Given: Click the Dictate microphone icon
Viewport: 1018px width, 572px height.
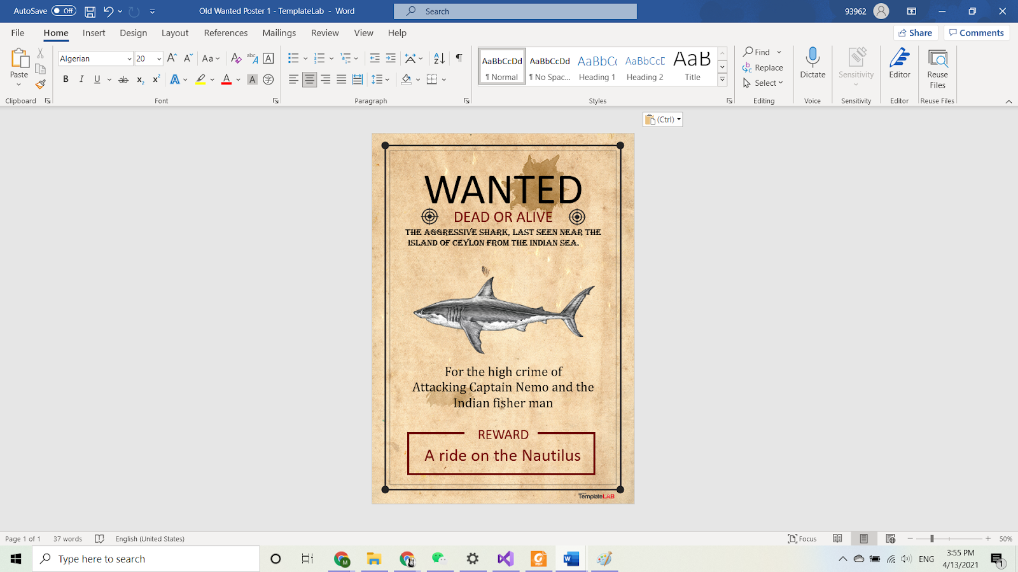Looking at the screenshot, I should [812, 57].
